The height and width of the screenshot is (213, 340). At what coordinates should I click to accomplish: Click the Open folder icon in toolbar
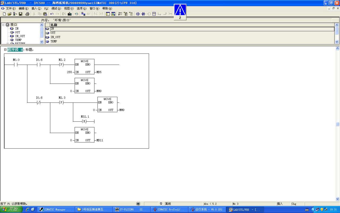(10, 14)
